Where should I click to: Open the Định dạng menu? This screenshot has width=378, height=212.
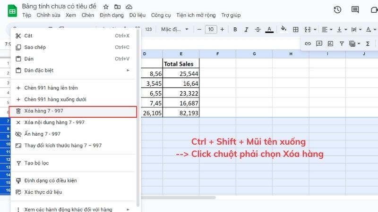point(112,15)
